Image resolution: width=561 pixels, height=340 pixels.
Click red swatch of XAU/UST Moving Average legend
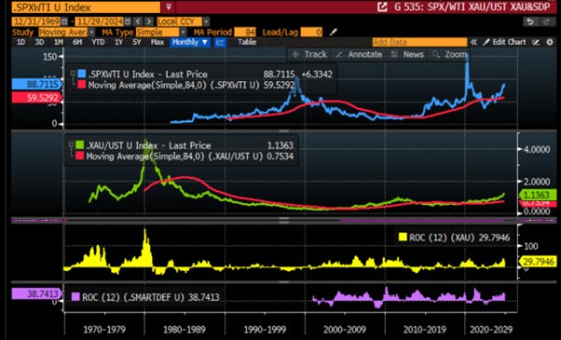tap(80, 156)
